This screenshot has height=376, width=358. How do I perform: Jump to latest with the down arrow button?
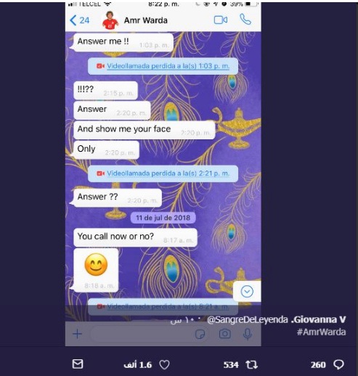click(247, 291)
